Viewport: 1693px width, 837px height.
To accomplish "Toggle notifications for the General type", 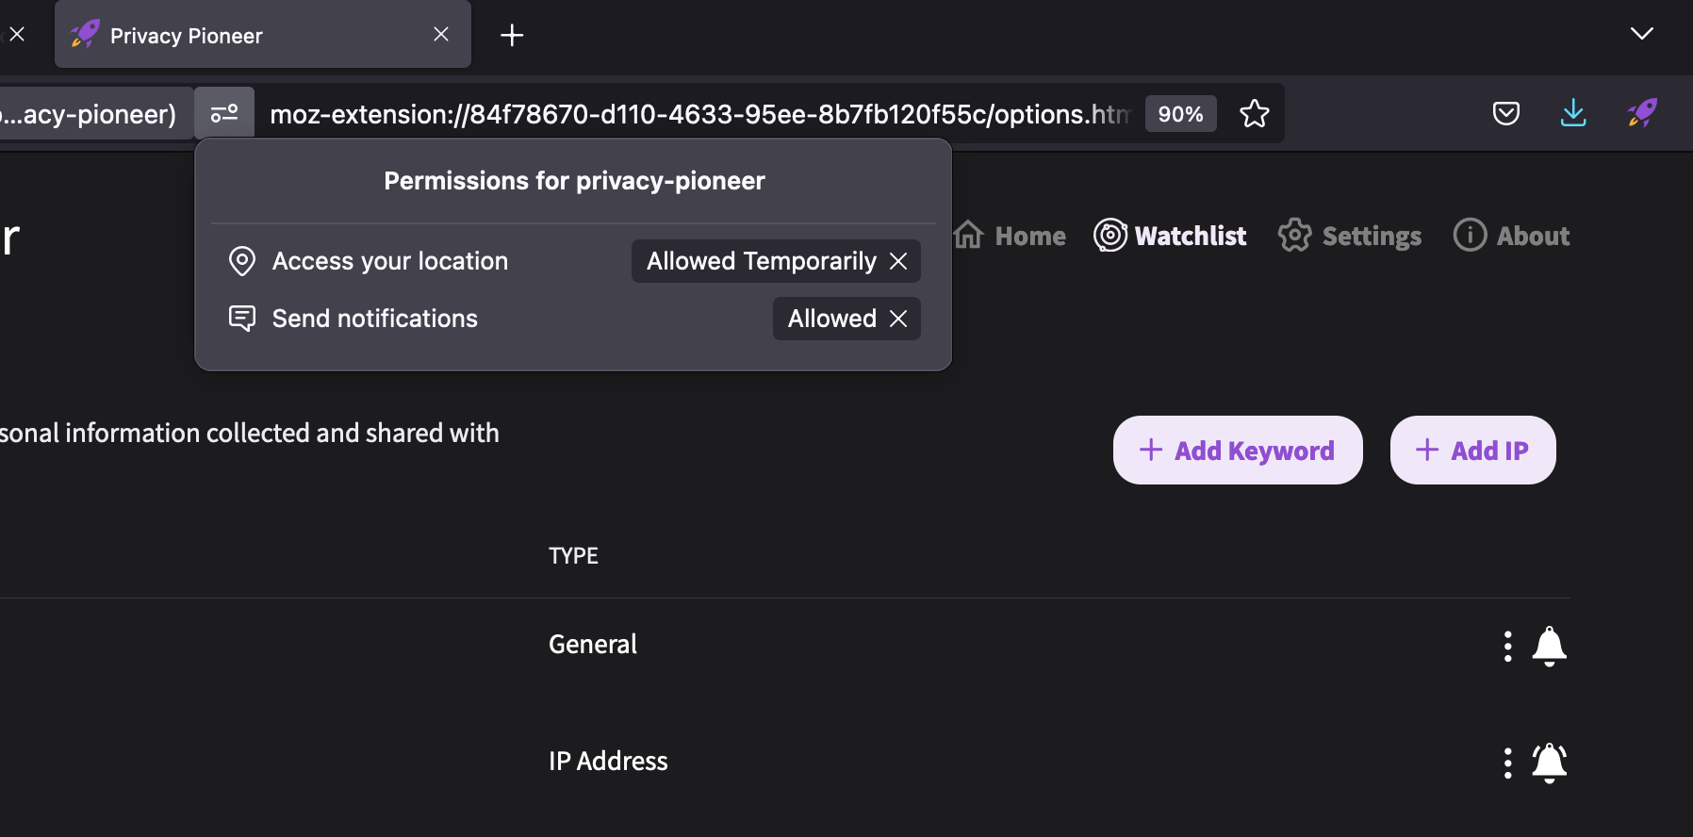I will [1551, 646].
